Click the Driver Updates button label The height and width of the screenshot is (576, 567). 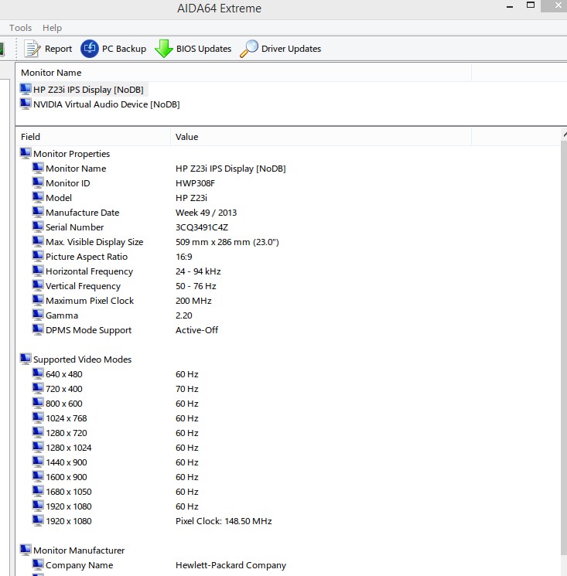click(291, 49)
